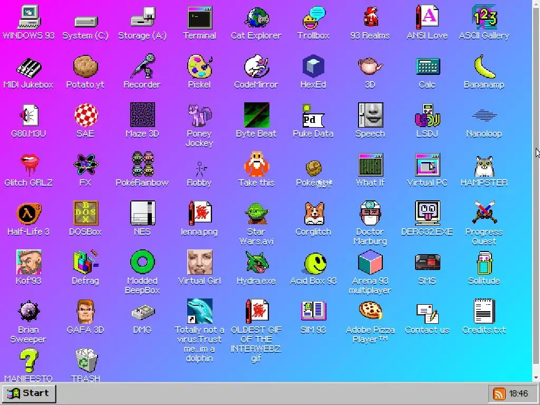Open the Modded BeepBox green ring icon

coord(142,263)
